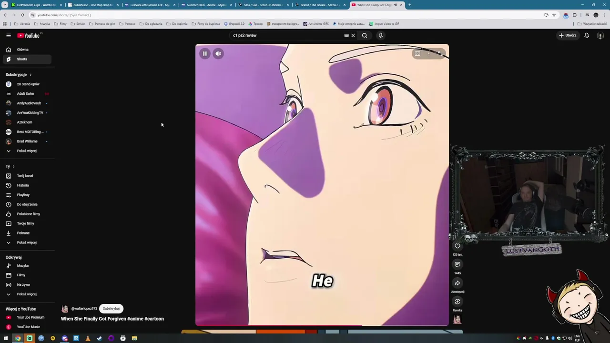Open YouTube Music link
Viewport: 610px width, 343px height.
pos(27,327)
